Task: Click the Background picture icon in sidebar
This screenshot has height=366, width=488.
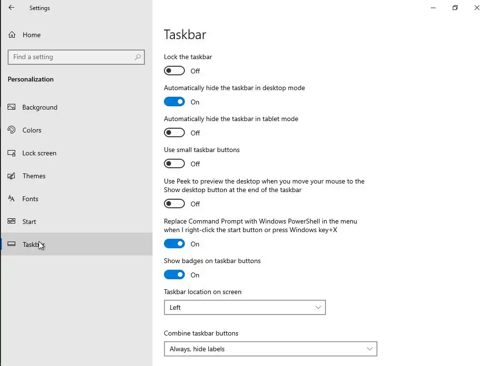Action: point(12,107)
